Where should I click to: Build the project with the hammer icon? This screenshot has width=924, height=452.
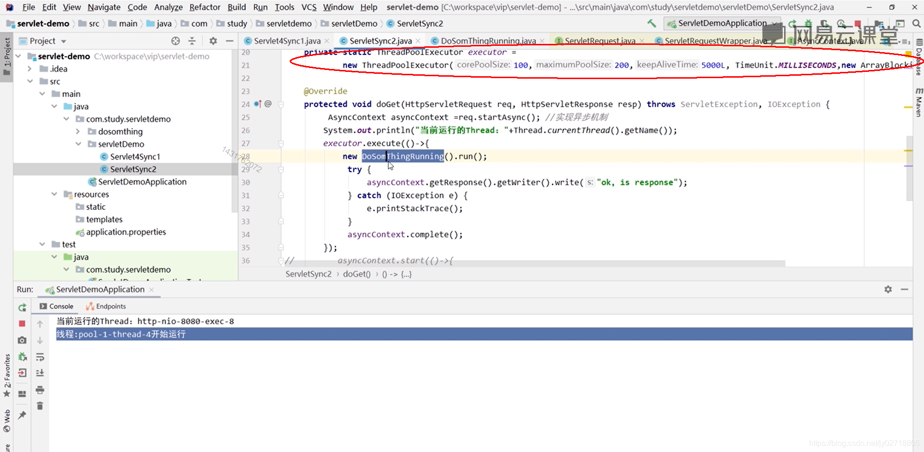[652, 23]
